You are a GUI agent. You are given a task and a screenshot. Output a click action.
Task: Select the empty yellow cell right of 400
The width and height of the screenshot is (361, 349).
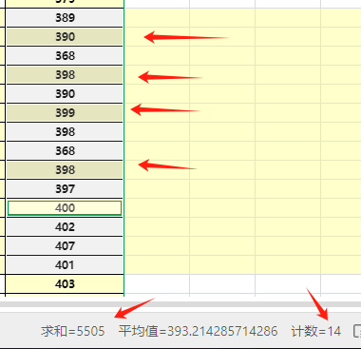(157, 208)
